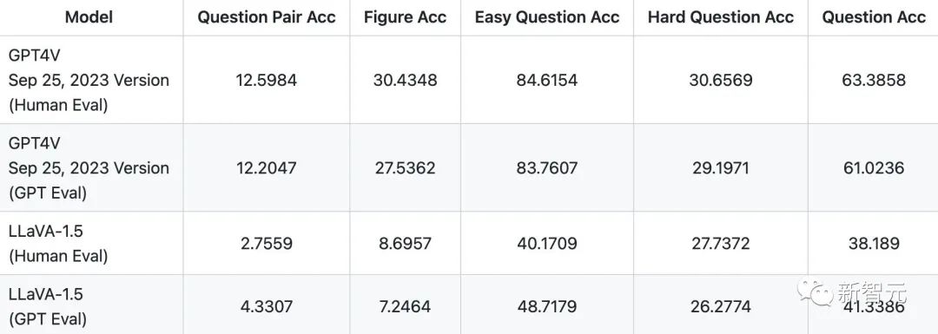Click the 30.4348 Figure Acc cell
938x334 pixels.
[x=405, y=80]
